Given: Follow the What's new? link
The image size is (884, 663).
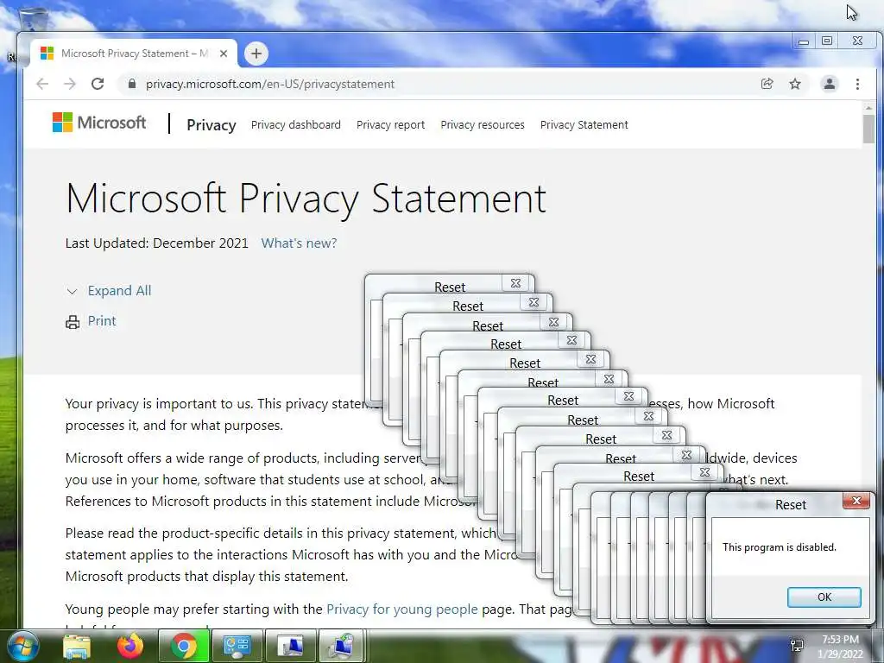Looking at the screenshot, I should pyautogui.click(x=299, y=243).
